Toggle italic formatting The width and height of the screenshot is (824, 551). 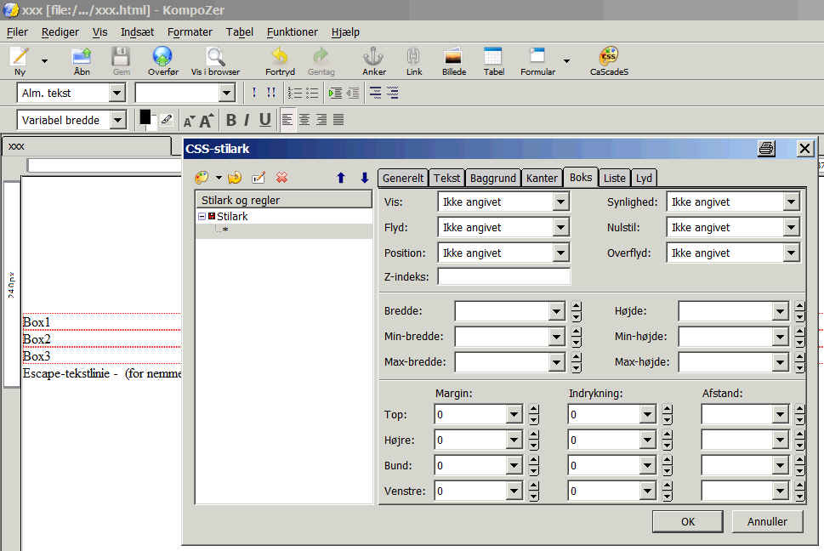tap(247, 120)
